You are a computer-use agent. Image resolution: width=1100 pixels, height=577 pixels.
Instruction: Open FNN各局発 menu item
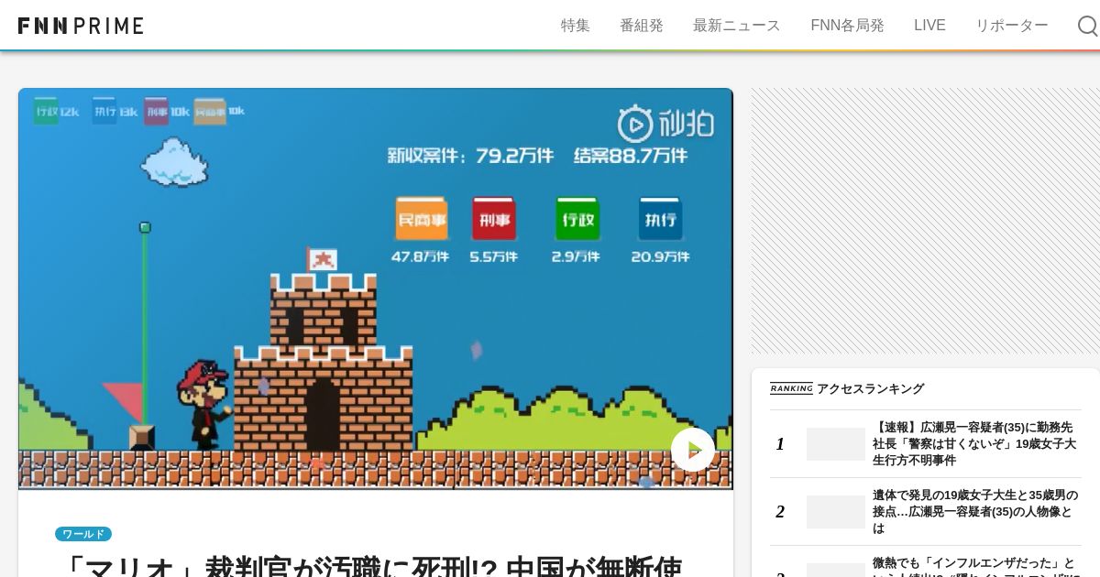(847, 26)
